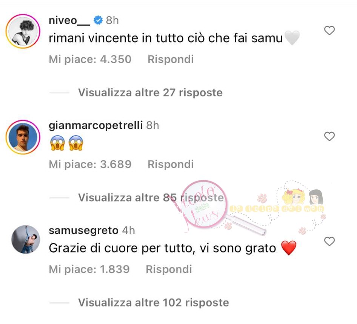Viewport: 357px width, 324px height.
Task: Expand "Visualizza altre 85 risposte"
Action: [151, 198]
